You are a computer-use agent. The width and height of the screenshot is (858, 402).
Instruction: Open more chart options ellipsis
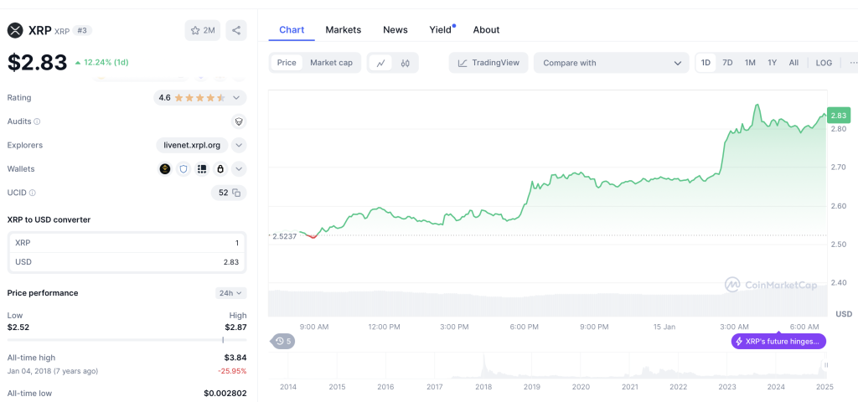point(853,63)
